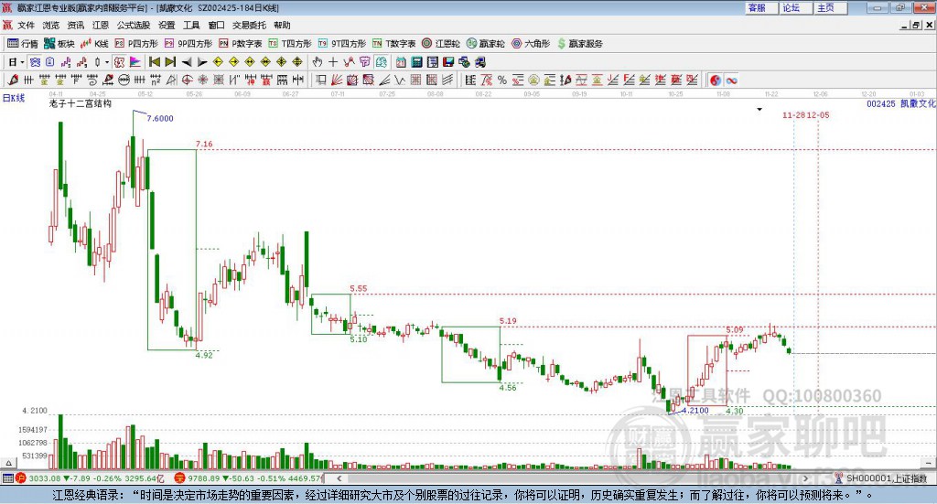Open the 板块 sector view
Screen dimensions: 937x504
(59, 44)
